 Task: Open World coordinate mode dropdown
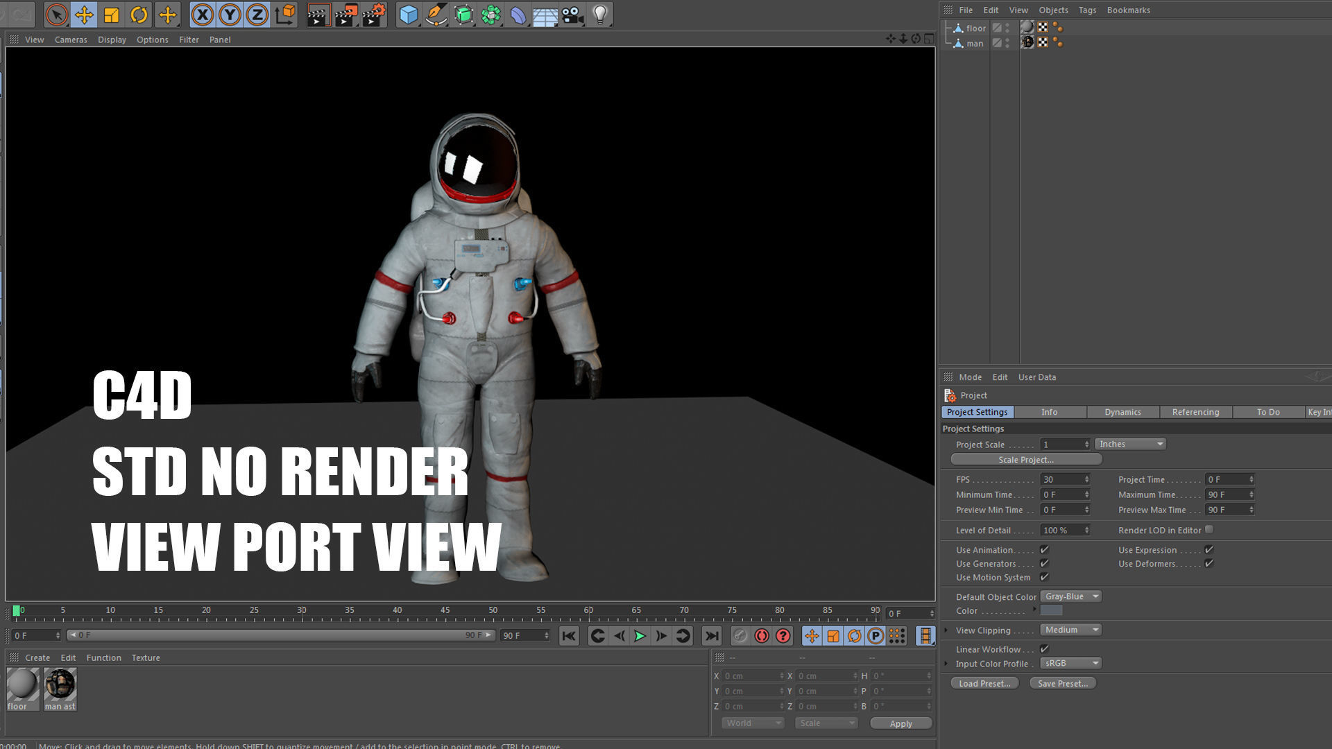(753, 723)
